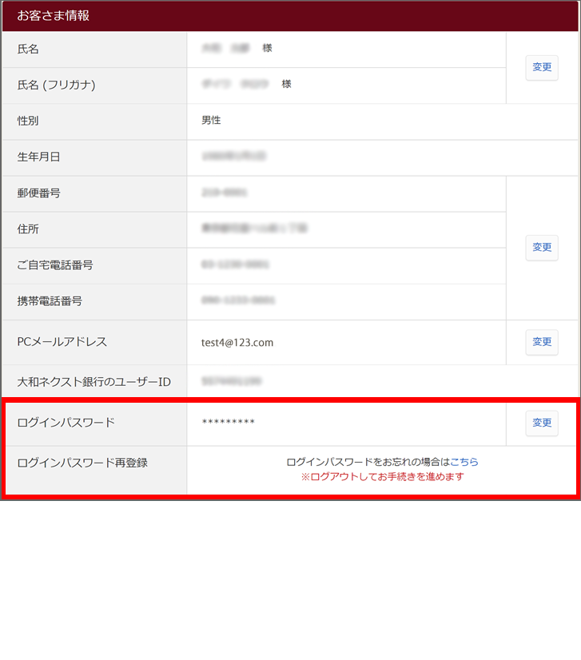The height and width of the screenshot is (660, 581).
Task: Click the 住所 row label
Action: point(28,229)
